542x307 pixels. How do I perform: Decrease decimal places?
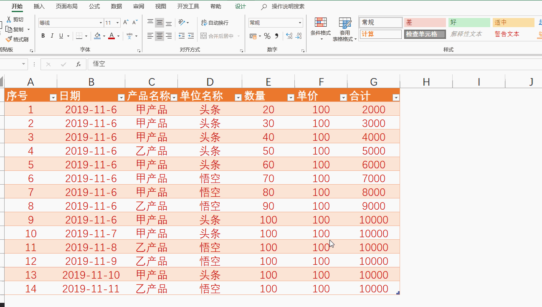pyautogui.click(x=298, y=36)
